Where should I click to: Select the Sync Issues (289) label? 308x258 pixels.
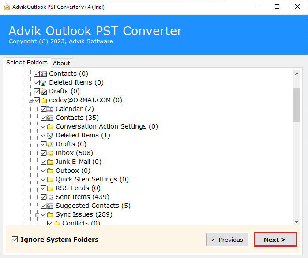click(x=84, y=214)
